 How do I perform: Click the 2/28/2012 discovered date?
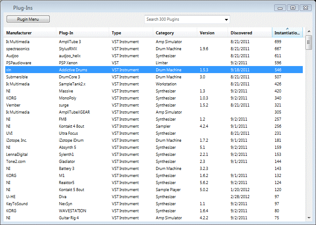pos(240,197)
